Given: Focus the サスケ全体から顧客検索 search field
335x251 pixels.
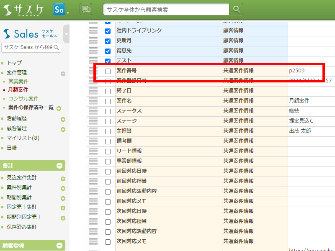Looking at the screenshot, I should pos(166,9).
